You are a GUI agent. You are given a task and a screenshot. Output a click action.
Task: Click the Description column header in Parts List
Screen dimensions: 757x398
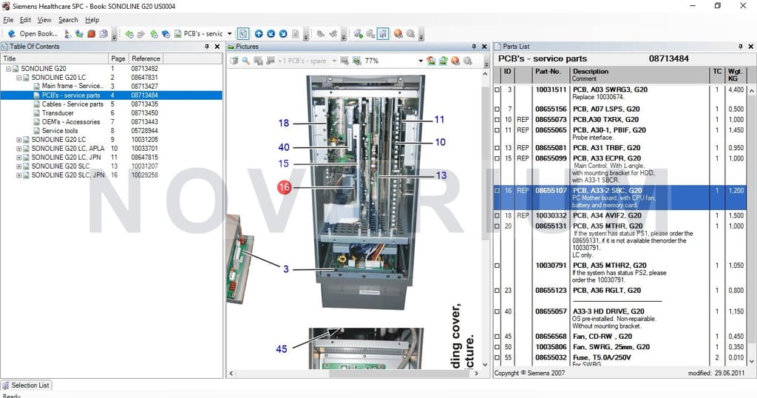coord(639,75)
